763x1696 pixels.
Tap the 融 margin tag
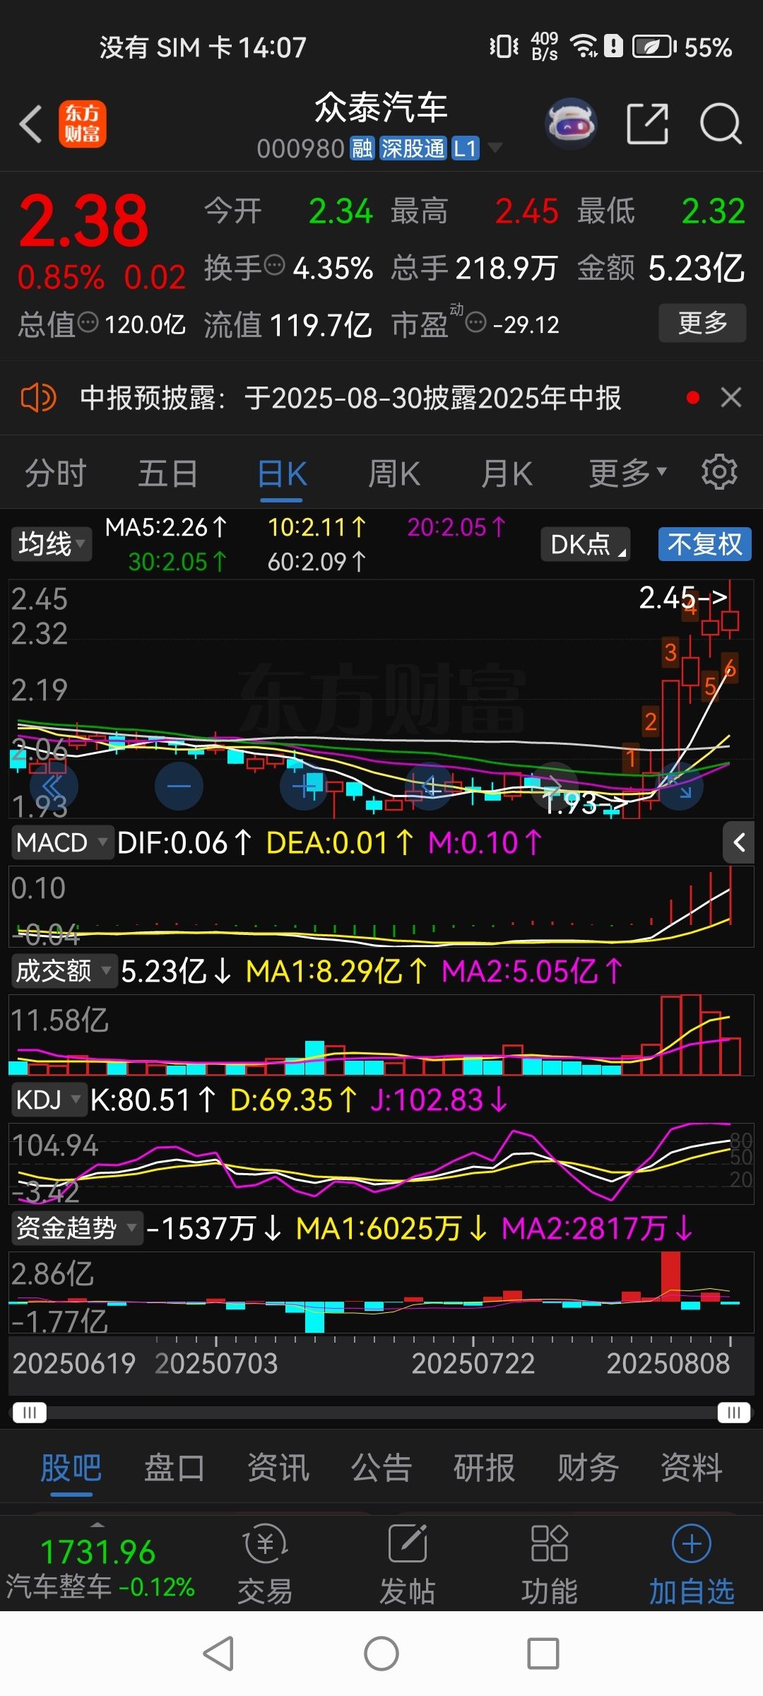coord(362,148)
